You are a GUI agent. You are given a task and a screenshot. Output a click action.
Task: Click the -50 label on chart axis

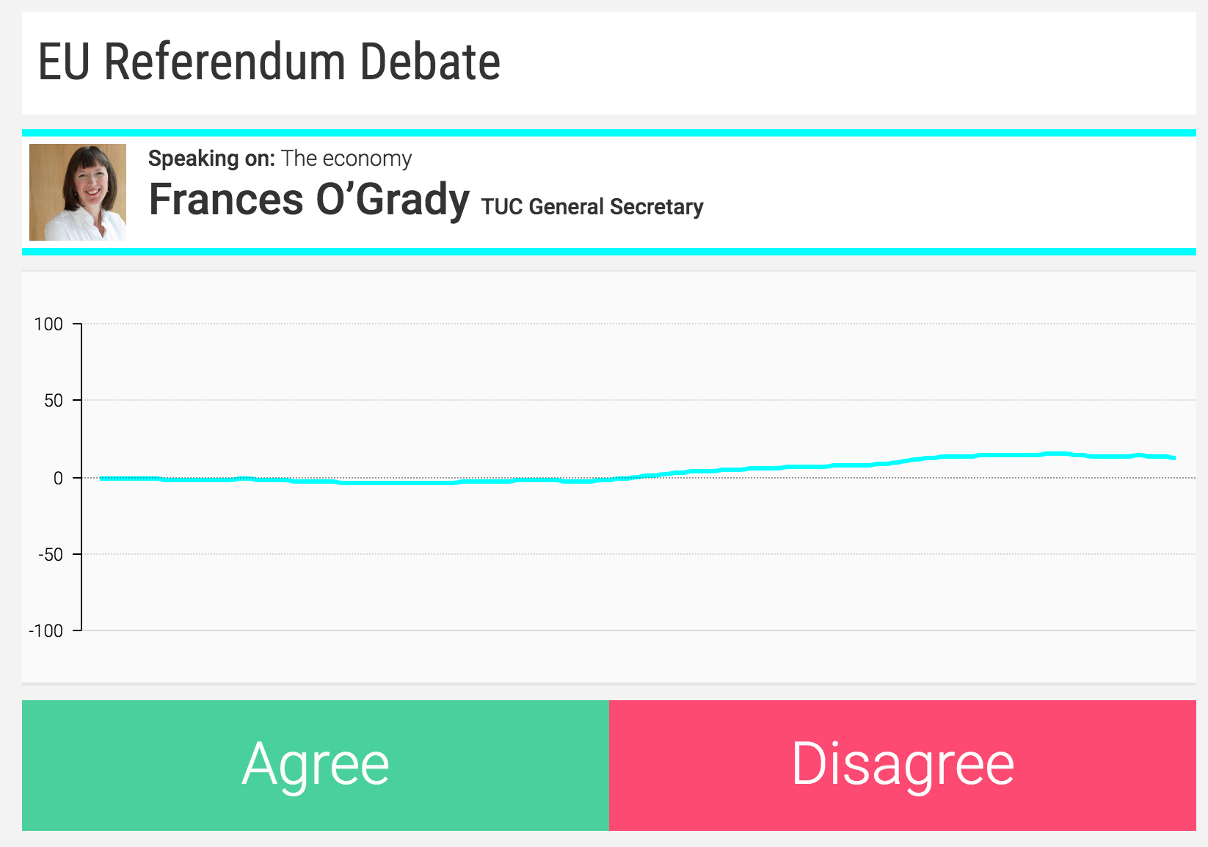point(50,555)
